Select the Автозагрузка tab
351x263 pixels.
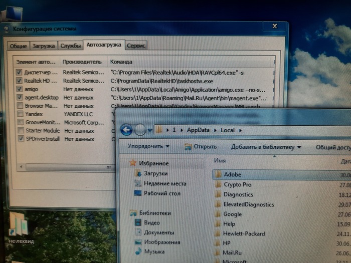[104, 45]
